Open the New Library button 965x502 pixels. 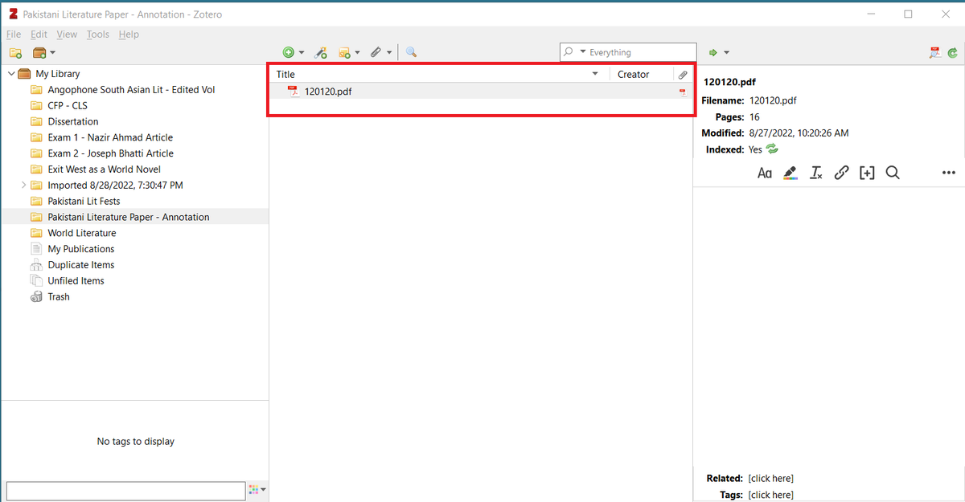39,52
